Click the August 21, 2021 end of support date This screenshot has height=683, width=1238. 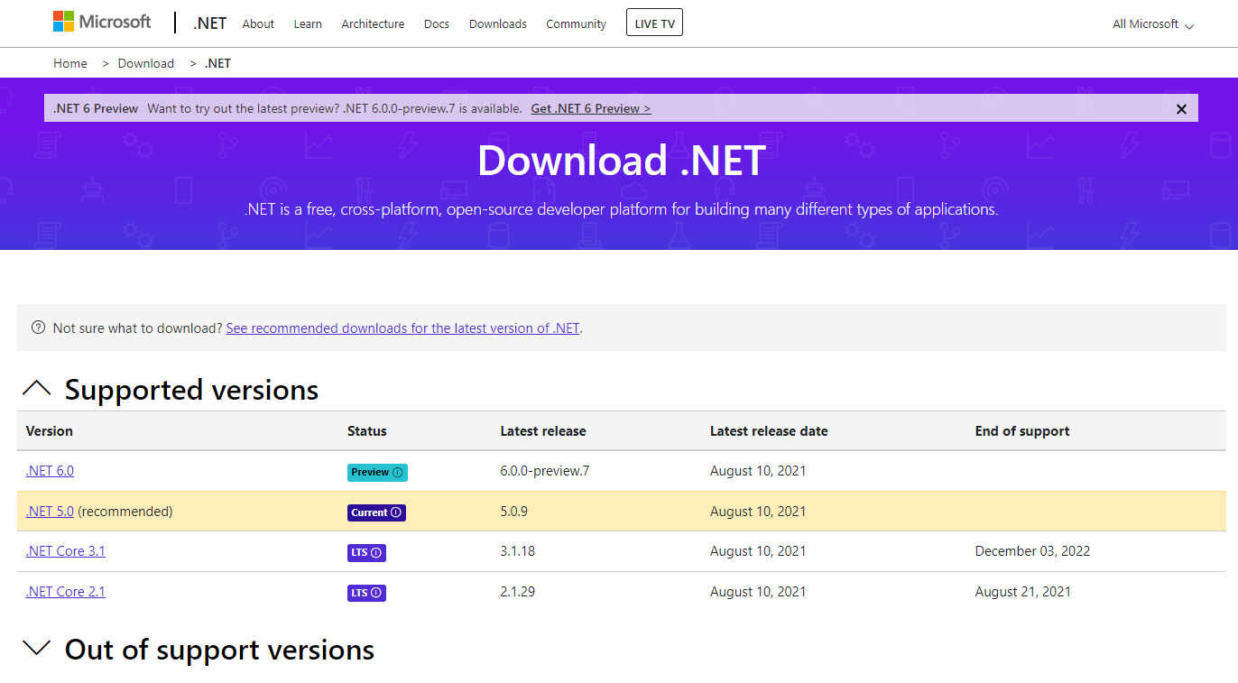click(x=1023, y=592)
